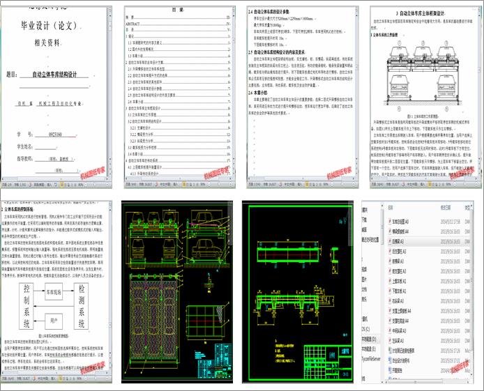This screenshot has width=484, height=391.
Task: Select print layout view in section 2.4 window
Action: [x=307, y=185]
